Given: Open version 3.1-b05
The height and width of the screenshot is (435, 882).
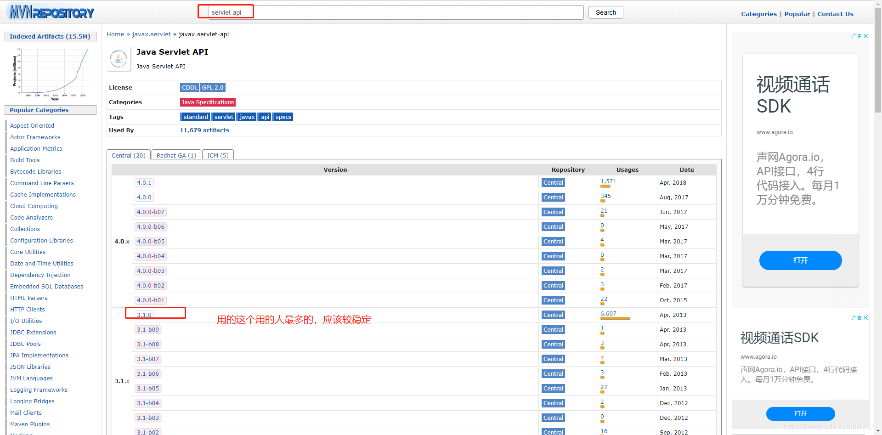Looking at the screenshot, I should click(x=147, y=389).
